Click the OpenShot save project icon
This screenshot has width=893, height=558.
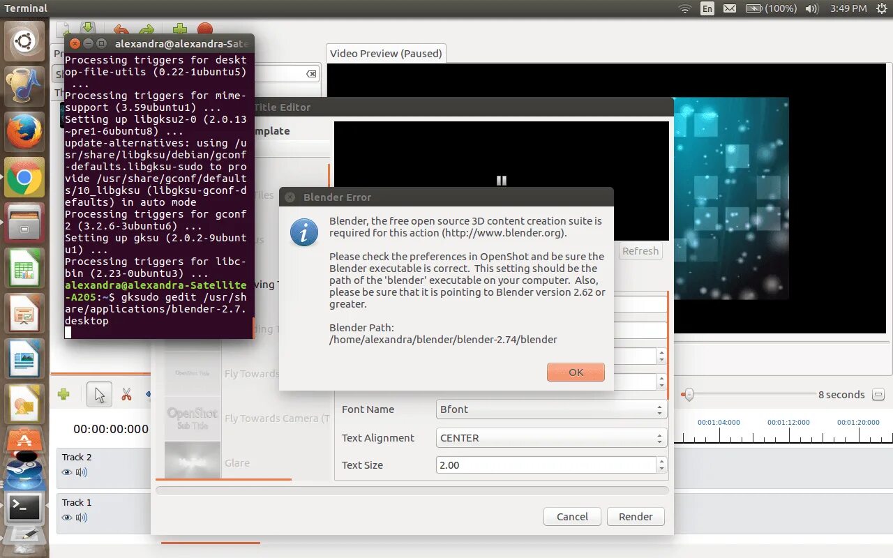pos(87,29)
